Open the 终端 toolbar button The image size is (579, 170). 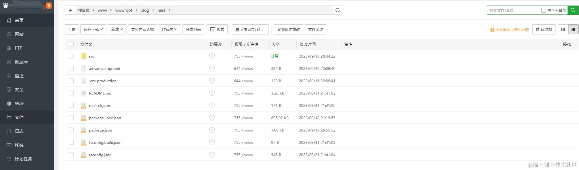pyautogui.click(x=217, y=30)
